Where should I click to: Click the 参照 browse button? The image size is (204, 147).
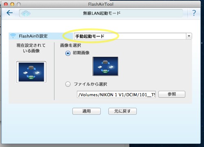tap(172, 94)
